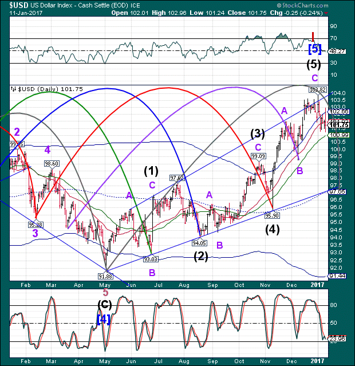Click the '98.60' peak price label
The height and width of the screenshot is (366, 355).
click(x=52, y=164)
